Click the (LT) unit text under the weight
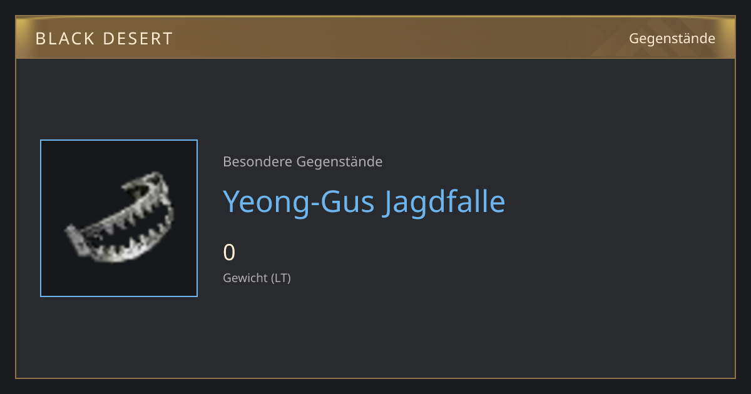Viewport: 751px width, 394px height. (x=281, y=278)
